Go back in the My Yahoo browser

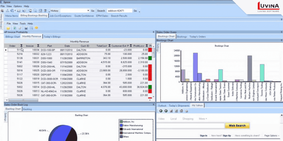[161, 111]
